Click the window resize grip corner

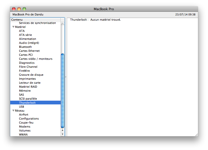pyautogui.click(x=196, y=135)
